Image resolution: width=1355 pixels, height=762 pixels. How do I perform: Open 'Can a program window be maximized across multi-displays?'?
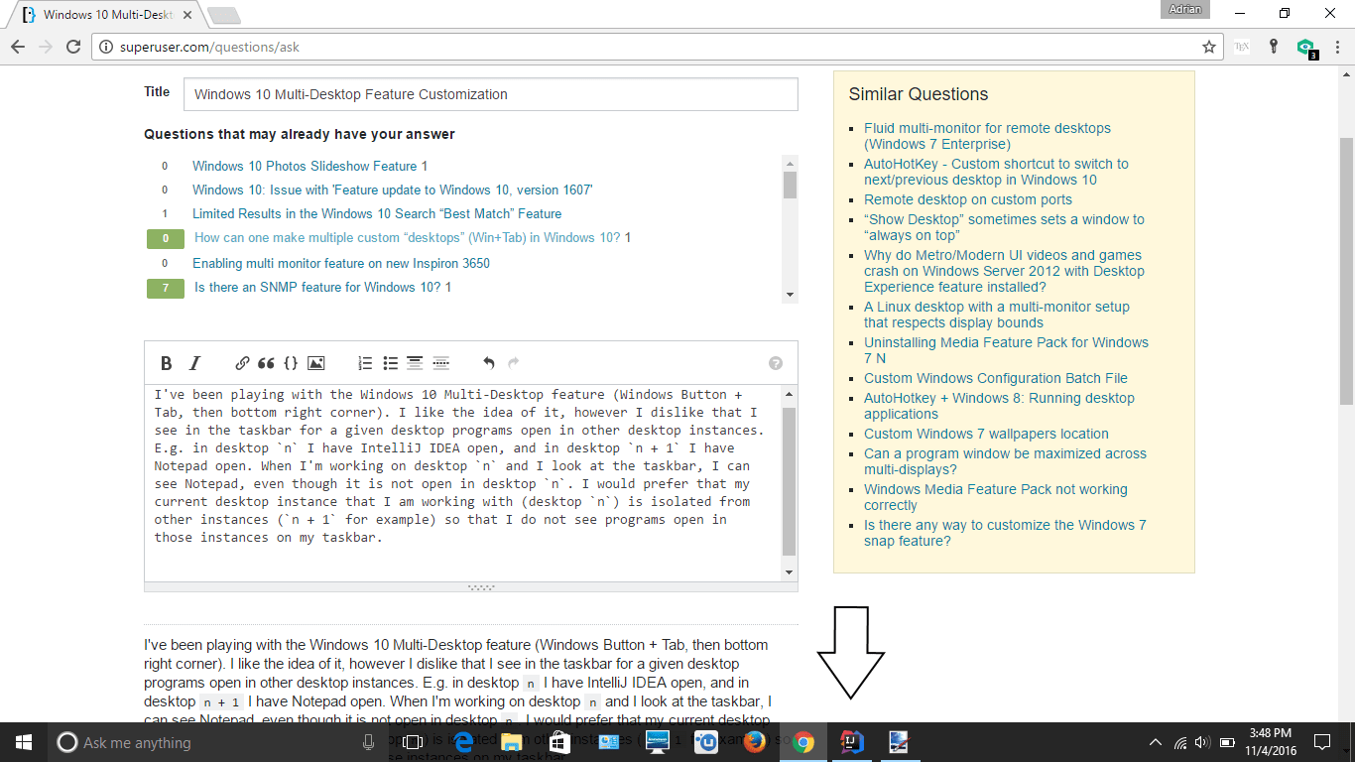pyautogui.click(x=1005, y=461)
